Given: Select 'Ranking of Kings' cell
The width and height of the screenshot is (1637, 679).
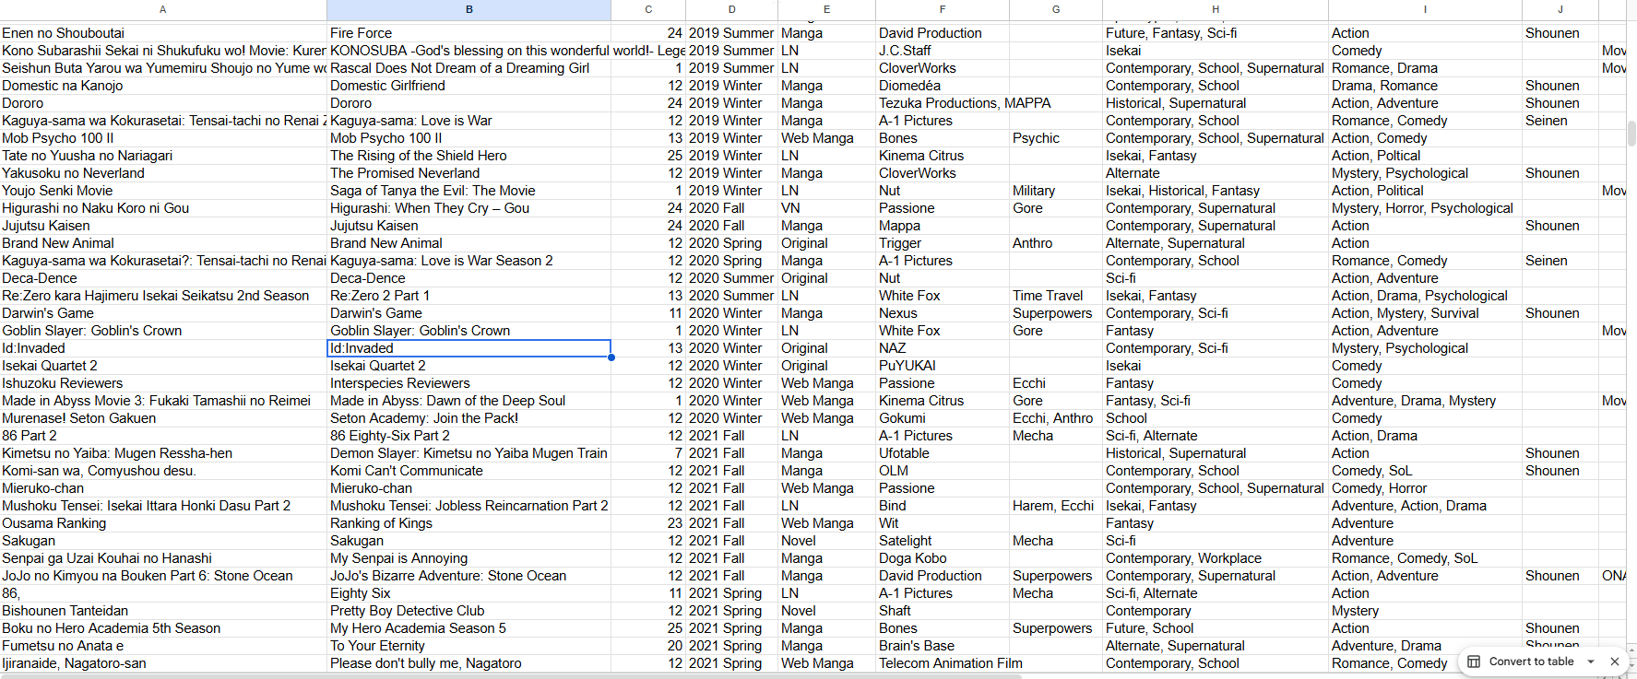Looking at the screenshot, I should click(x=469, y=523).
